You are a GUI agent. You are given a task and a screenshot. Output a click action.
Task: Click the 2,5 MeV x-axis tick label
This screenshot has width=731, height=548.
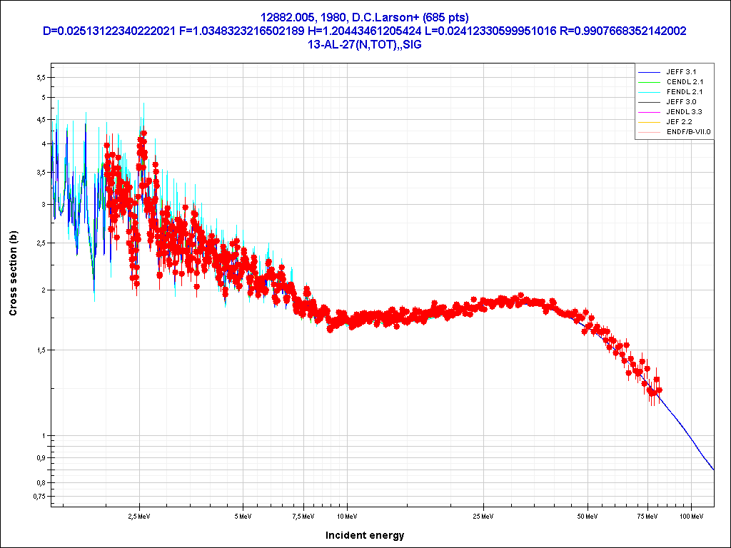(x=139, y=514)
